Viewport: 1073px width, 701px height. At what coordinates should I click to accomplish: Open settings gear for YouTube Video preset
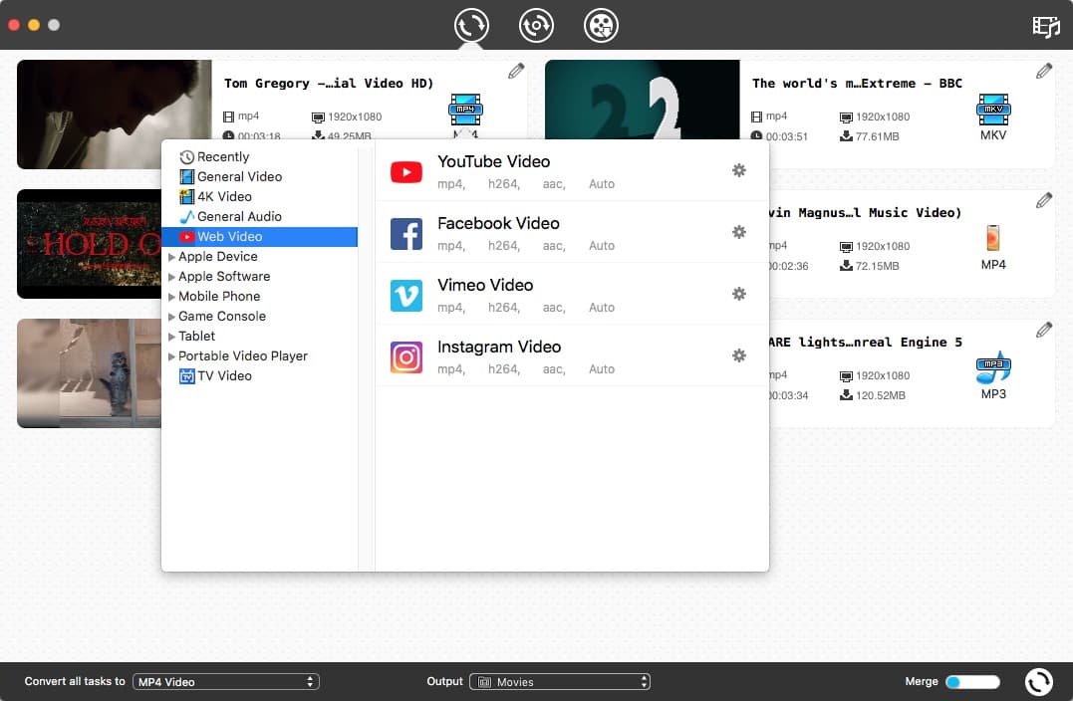point(738,170)
